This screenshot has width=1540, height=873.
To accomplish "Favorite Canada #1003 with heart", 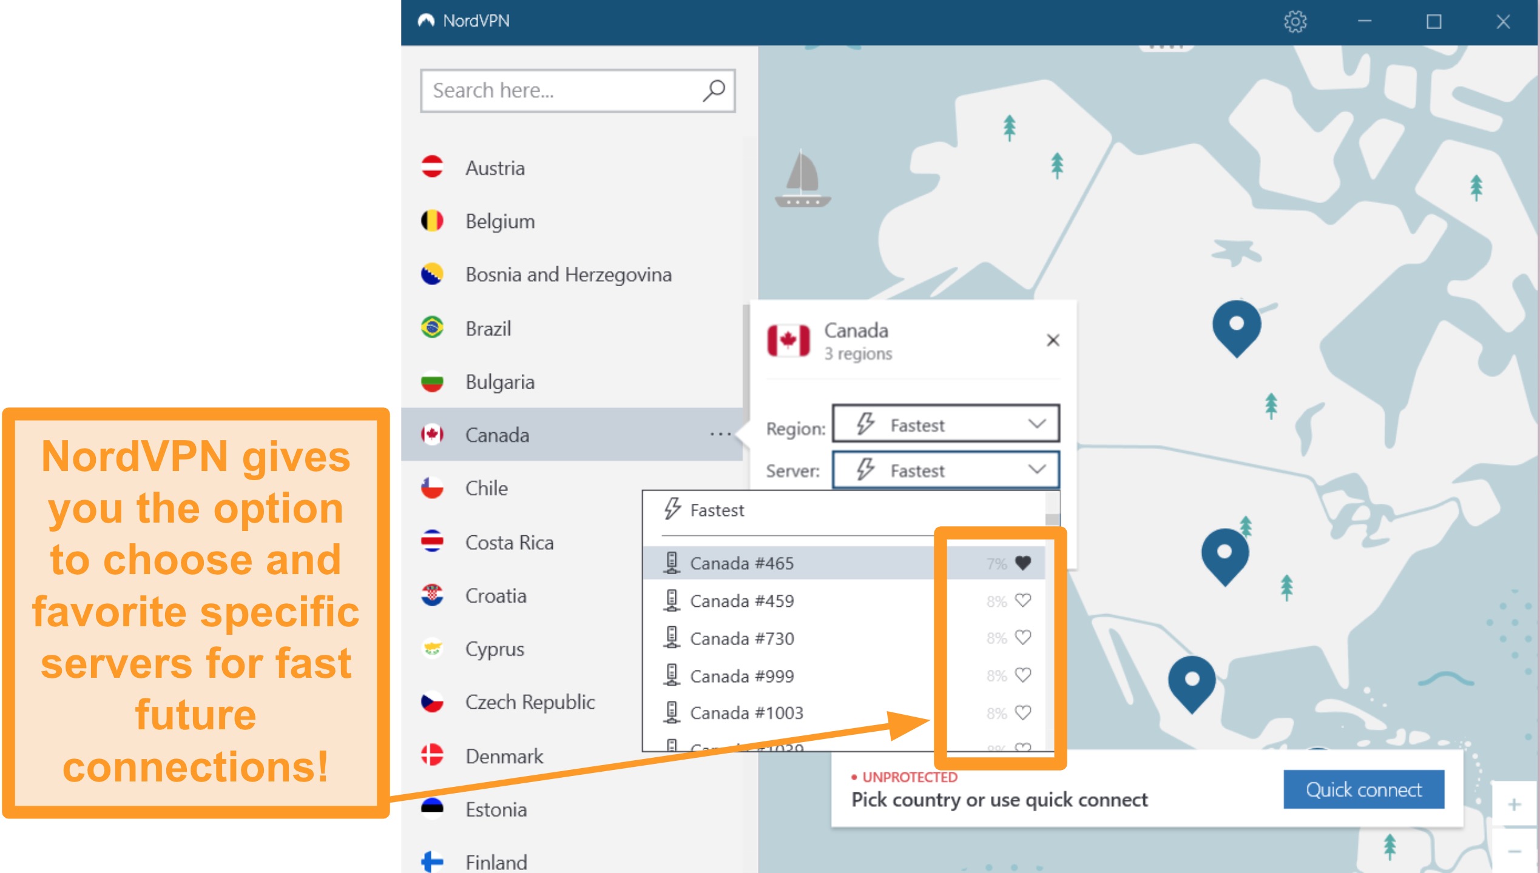I will pyautogui.click(x=1023, y=713).
